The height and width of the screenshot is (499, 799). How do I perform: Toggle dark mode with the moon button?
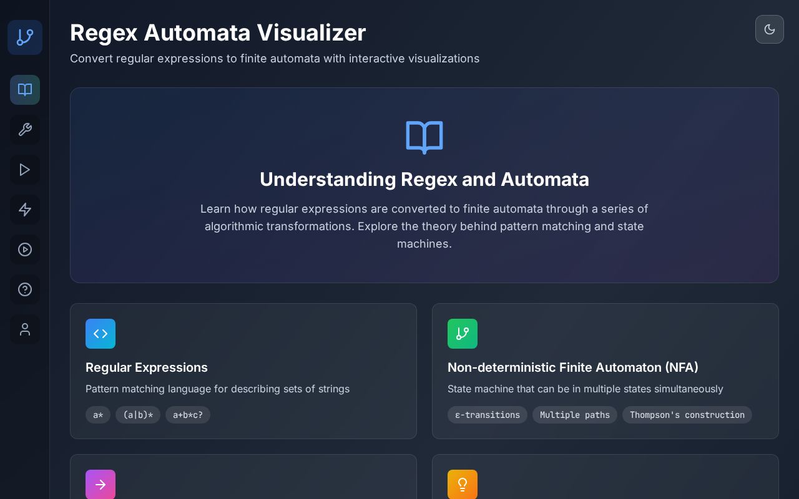770,29
